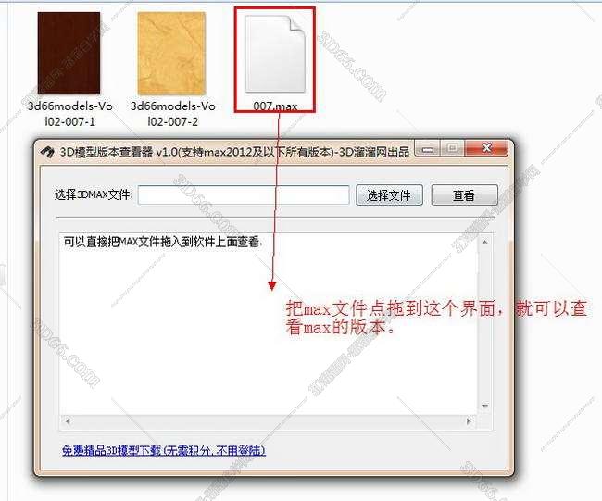Focus the 选择3DMAX文件 path input field
The width and height of the screenshot is (602, 501).
[x=244, y=195]
